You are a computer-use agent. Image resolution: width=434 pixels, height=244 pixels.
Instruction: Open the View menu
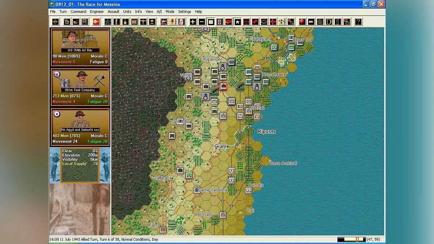(149, 12)
